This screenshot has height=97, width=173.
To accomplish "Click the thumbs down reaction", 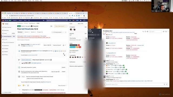I will [x=24, y=85].
